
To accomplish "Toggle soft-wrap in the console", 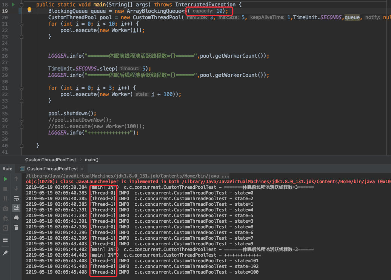I will tap(16, 198).
